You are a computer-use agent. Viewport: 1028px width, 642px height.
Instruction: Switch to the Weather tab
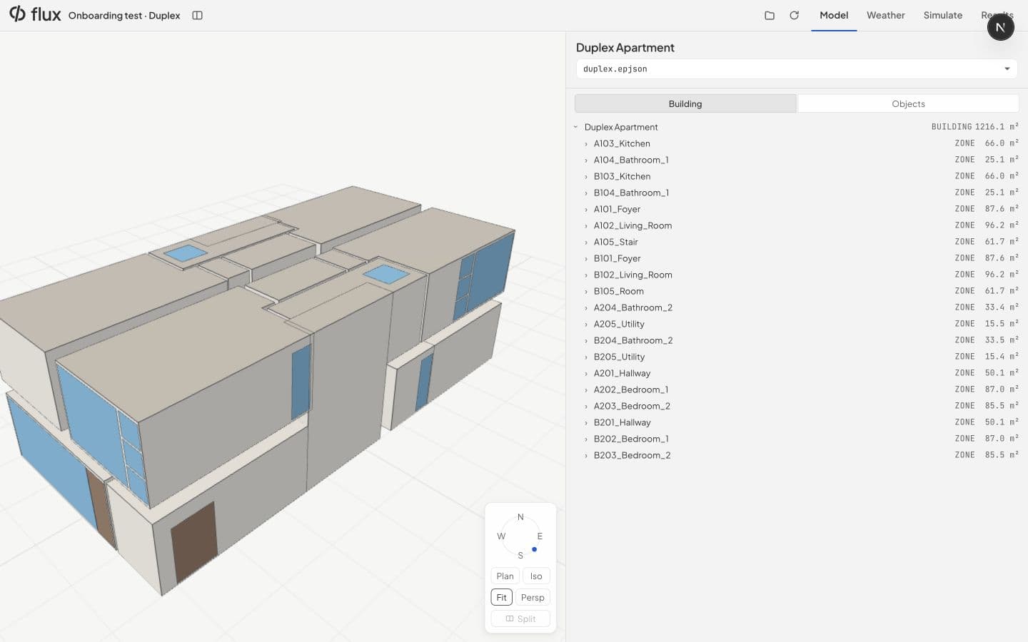click(x=885, y=15)
